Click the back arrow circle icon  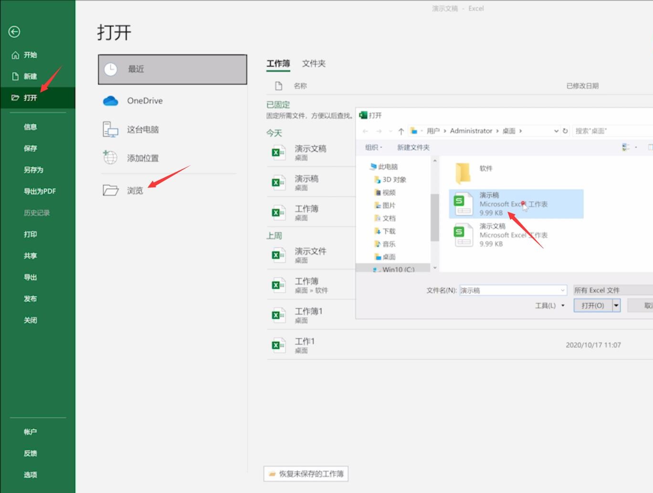[14, 32]
